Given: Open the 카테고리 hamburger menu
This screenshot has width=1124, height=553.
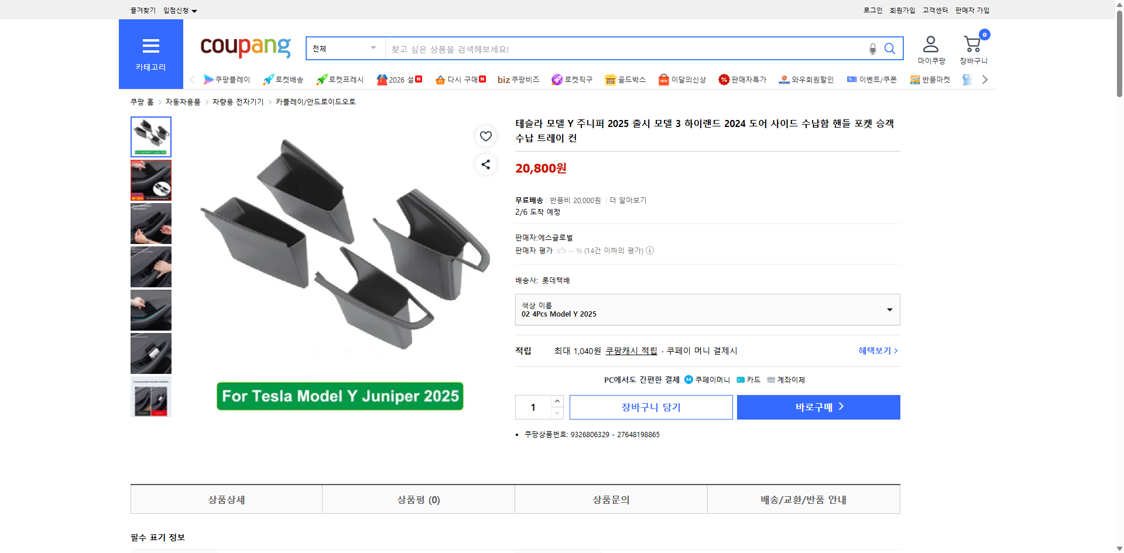Looking at the screenshot, I should 150,47.
